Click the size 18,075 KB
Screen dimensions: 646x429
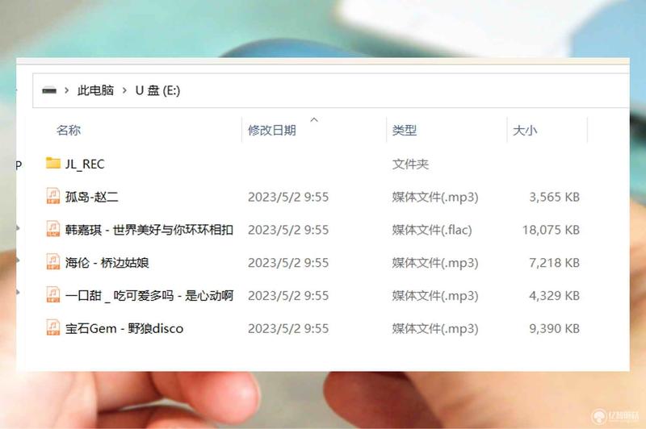[x=551, y=230]
